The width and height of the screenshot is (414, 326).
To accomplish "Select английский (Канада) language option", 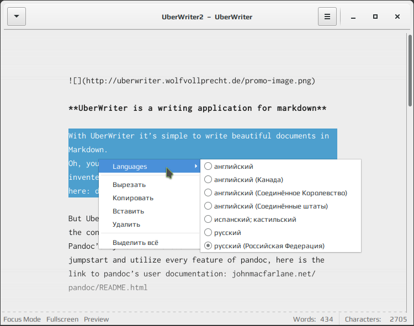I will (280, 180).
